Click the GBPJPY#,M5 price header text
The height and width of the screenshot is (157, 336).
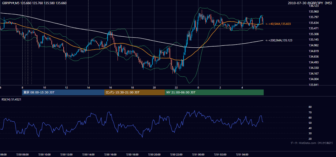(x=34, y=3)
